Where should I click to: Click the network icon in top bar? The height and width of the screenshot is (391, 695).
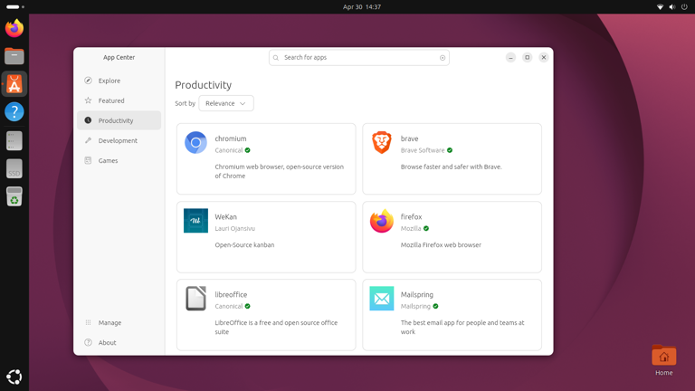pyautogui.click(x=660, y=6)
